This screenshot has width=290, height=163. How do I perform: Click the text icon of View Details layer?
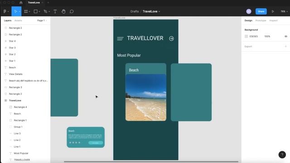point(6,74)
